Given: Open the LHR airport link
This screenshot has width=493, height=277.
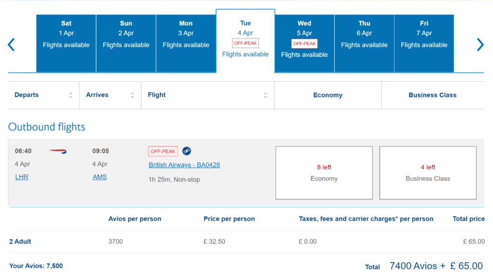Looking at the screenshot, I should pyautogui.click(x=21, y=176).
